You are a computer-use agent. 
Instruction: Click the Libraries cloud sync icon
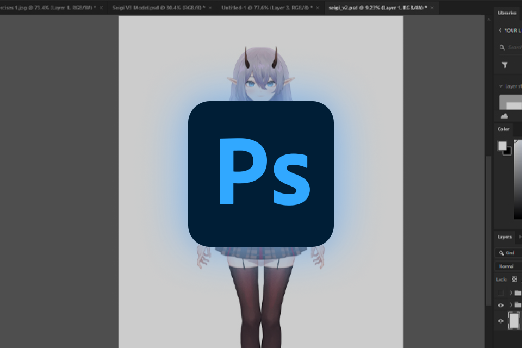[505, 116]
